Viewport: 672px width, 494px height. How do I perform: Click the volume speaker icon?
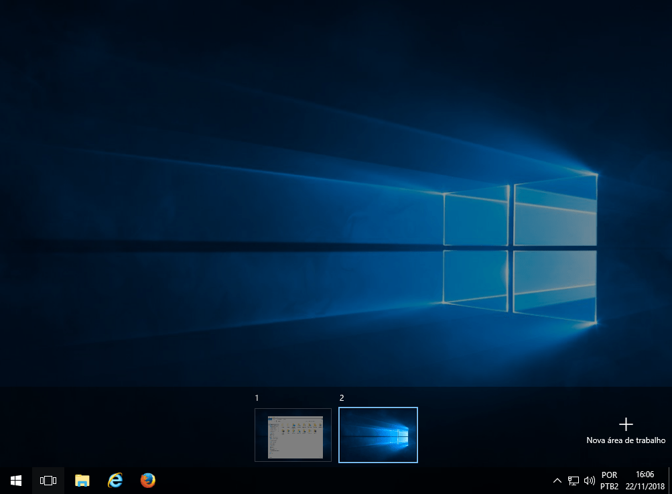pyautogui.click(x=590, y=481)
